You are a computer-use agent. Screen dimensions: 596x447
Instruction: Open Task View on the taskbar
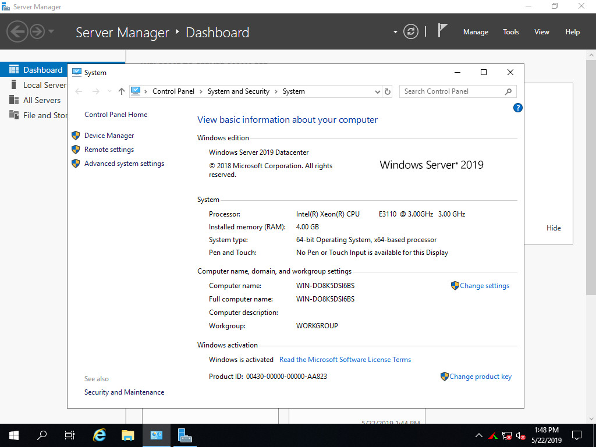pyautogui.click(x=70, y=435)
